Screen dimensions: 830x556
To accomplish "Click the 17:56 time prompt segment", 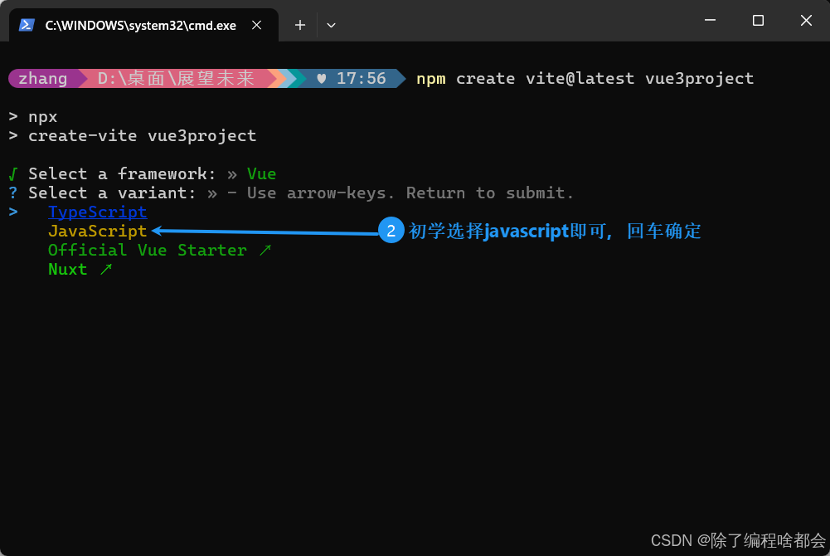I will [352, 78].
